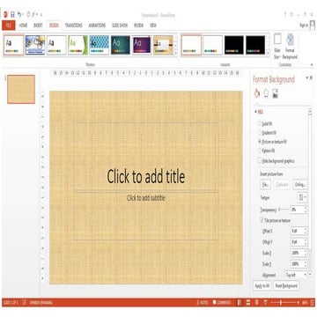This screenshot has width=317, height=317.
Task: Collapse the Fill section expander
Action: [255, 112]
